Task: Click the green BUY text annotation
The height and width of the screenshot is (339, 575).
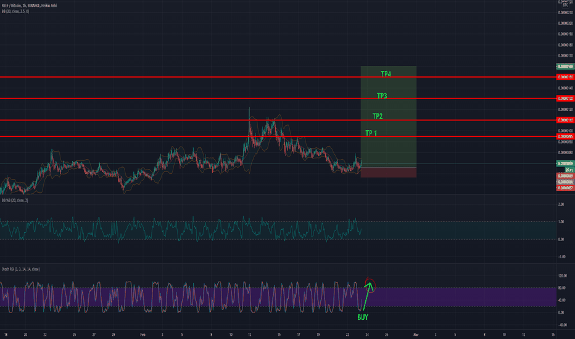Action: point(363,317)
